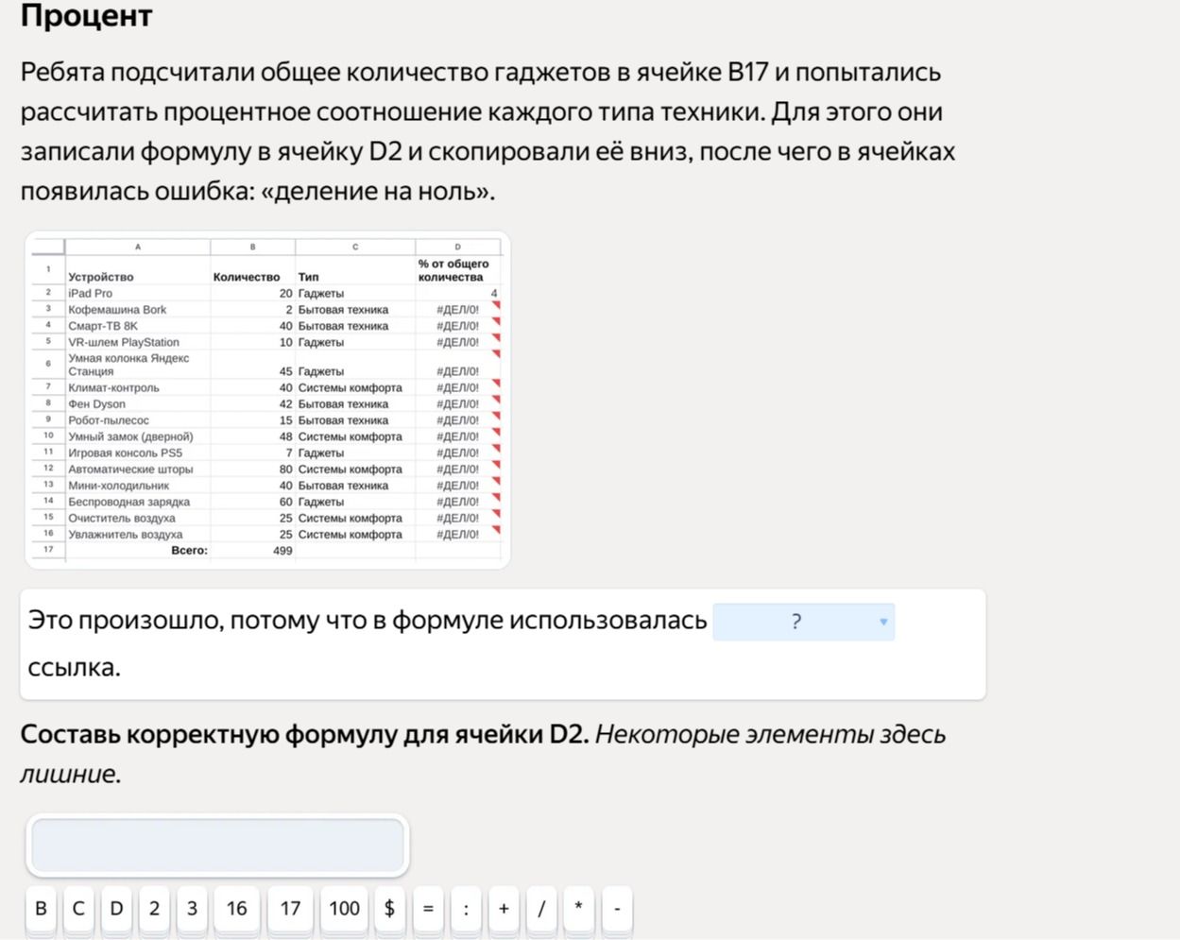Add the minus sign tile

[617, 909]
